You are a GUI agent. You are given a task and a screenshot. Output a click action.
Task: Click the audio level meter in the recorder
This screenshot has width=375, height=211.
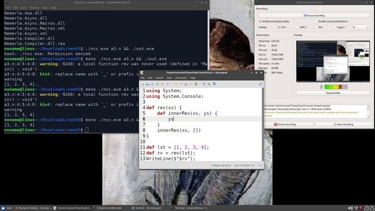click(336, 87)
